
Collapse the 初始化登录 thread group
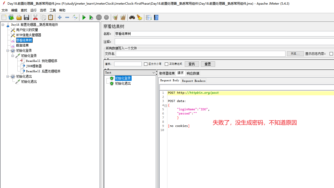click(x=8, y=50)
